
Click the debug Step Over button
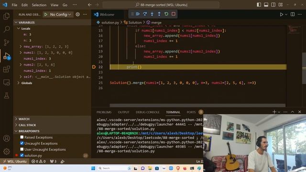[145, 14]
